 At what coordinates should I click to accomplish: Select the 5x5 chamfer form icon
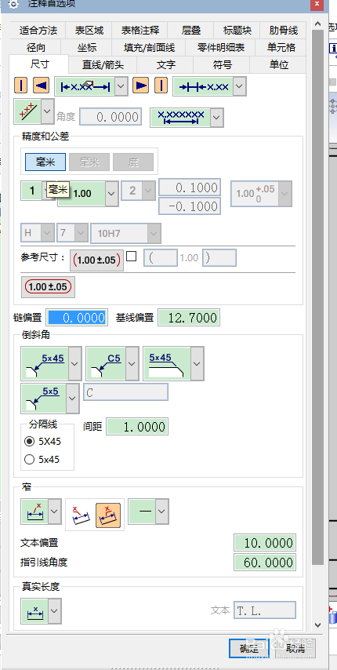coord(44,399)
